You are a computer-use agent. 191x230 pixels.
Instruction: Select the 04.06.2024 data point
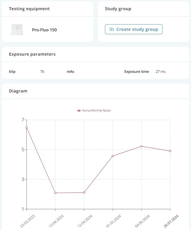tap(142, 146)
